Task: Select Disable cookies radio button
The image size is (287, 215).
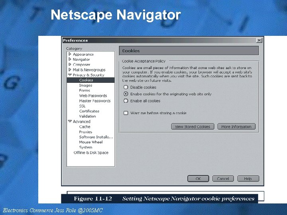Action: point(126,87)
